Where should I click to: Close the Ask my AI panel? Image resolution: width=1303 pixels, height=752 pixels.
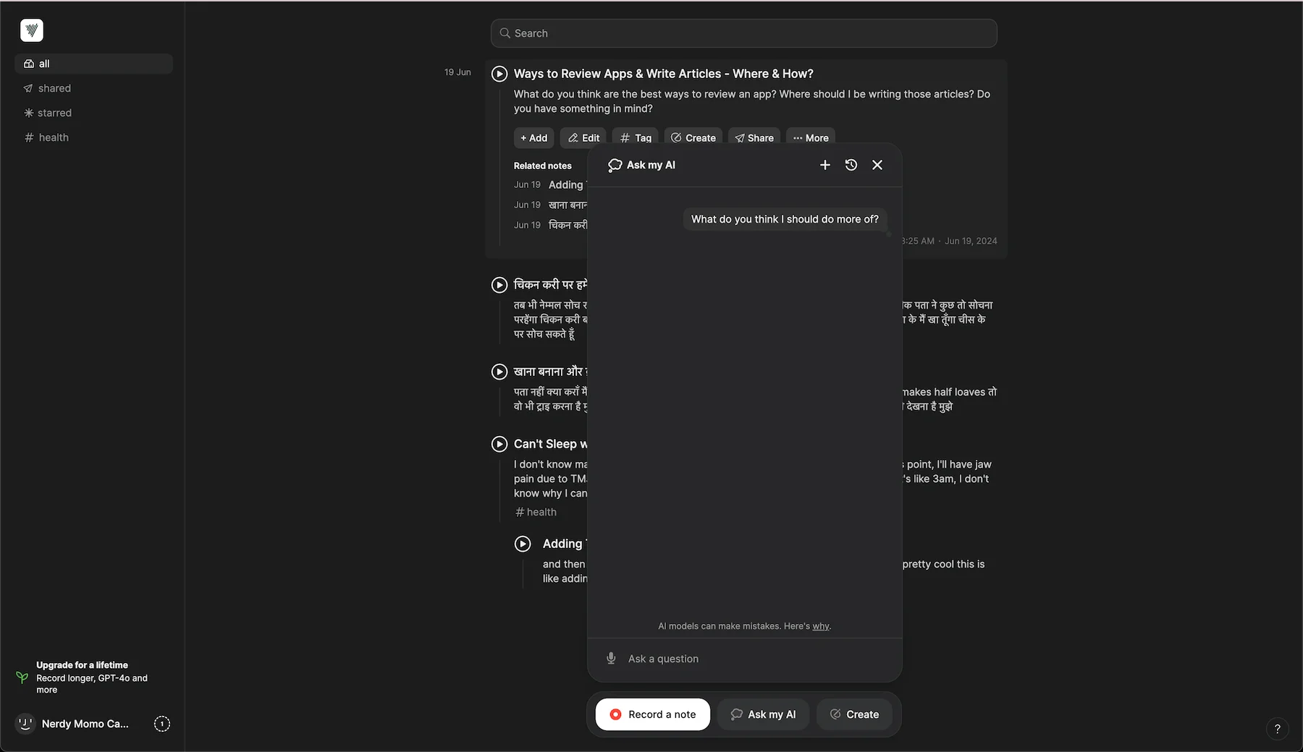877,165
